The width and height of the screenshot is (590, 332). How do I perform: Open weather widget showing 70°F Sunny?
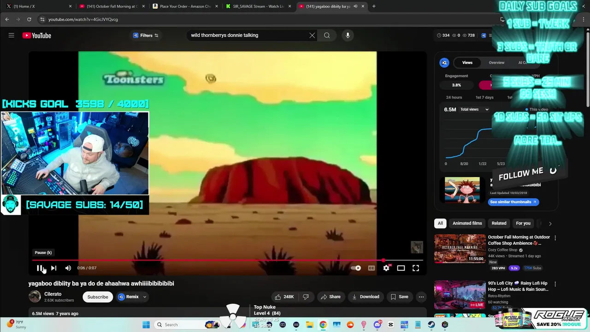[17, 324]
